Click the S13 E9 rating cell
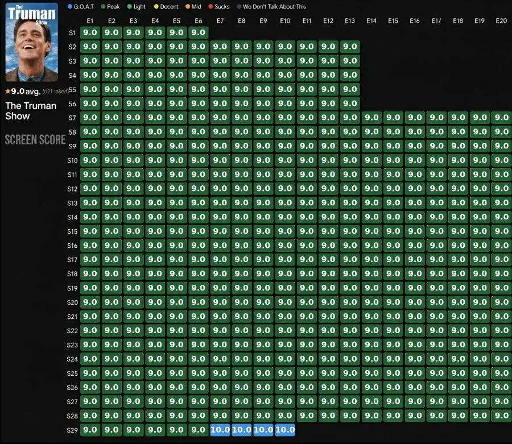 tap(263, 203)
